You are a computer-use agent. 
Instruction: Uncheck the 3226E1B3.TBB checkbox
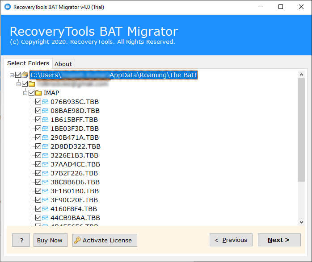(x=38, y=155)
